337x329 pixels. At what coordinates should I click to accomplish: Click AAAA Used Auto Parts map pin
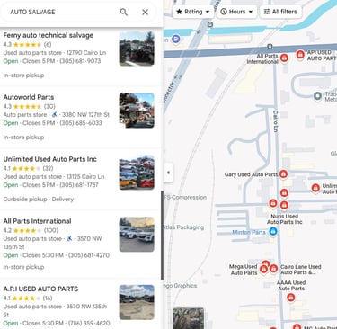290,298
